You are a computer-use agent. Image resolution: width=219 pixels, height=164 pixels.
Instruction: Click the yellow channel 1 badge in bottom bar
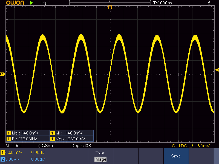click(2, 153)
